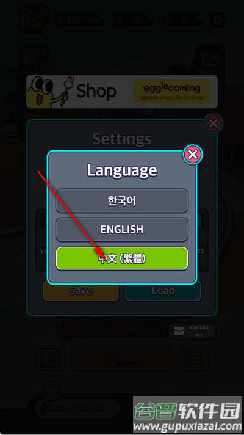Close the Settings panel X button
This screenshot has height=435, width=244.
pyautogui.click(x=213, y=124)
